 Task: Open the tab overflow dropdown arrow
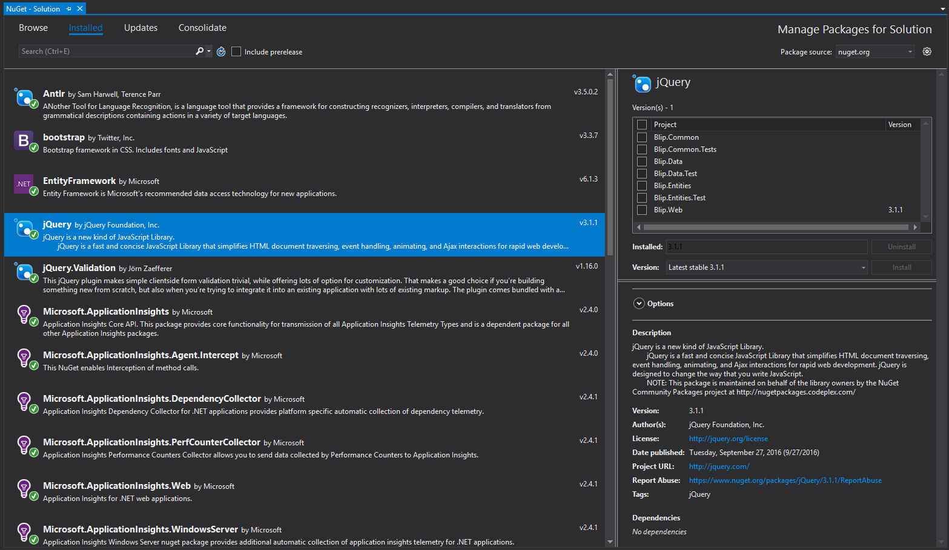(942, 9)
